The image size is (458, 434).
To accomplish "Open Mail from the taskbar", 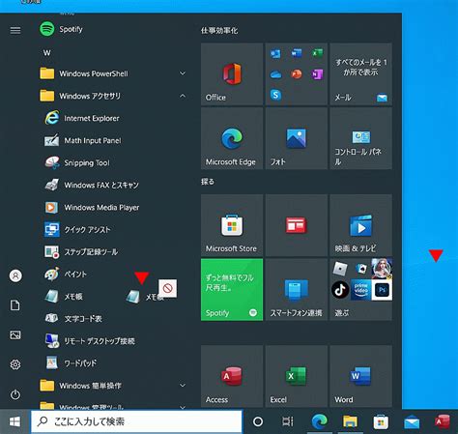I will pyautogui.click(x=412, y=422).
